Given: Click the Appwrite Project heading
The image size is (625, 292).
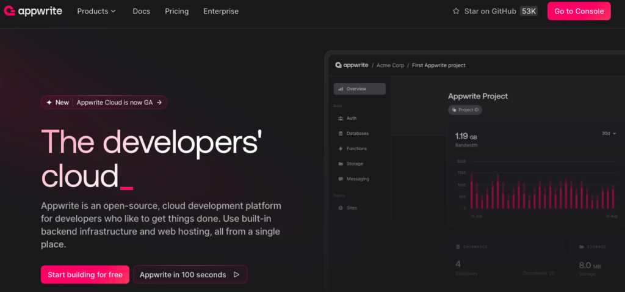Looking at the screenshot, I should point(478,96).
